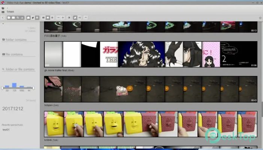The height and width of the screenshot is (150, 263).
Task: Switch to file list view
Action: [x=52, y=18]
